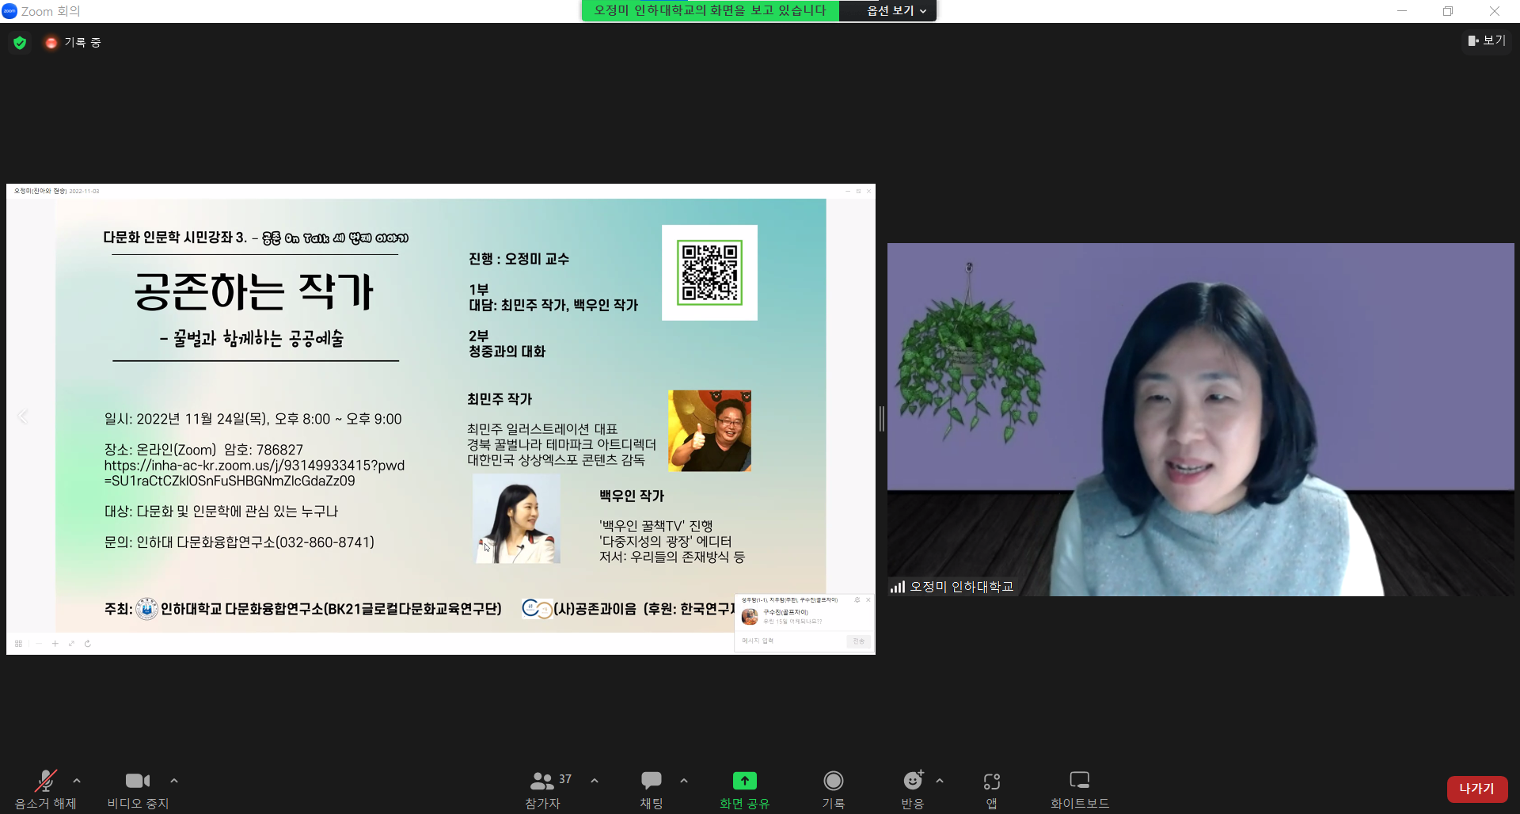This screenshot has height=814, width=1520.
Task: Click previous-slide arrow on shared screen
Action: tap(23, 417)
